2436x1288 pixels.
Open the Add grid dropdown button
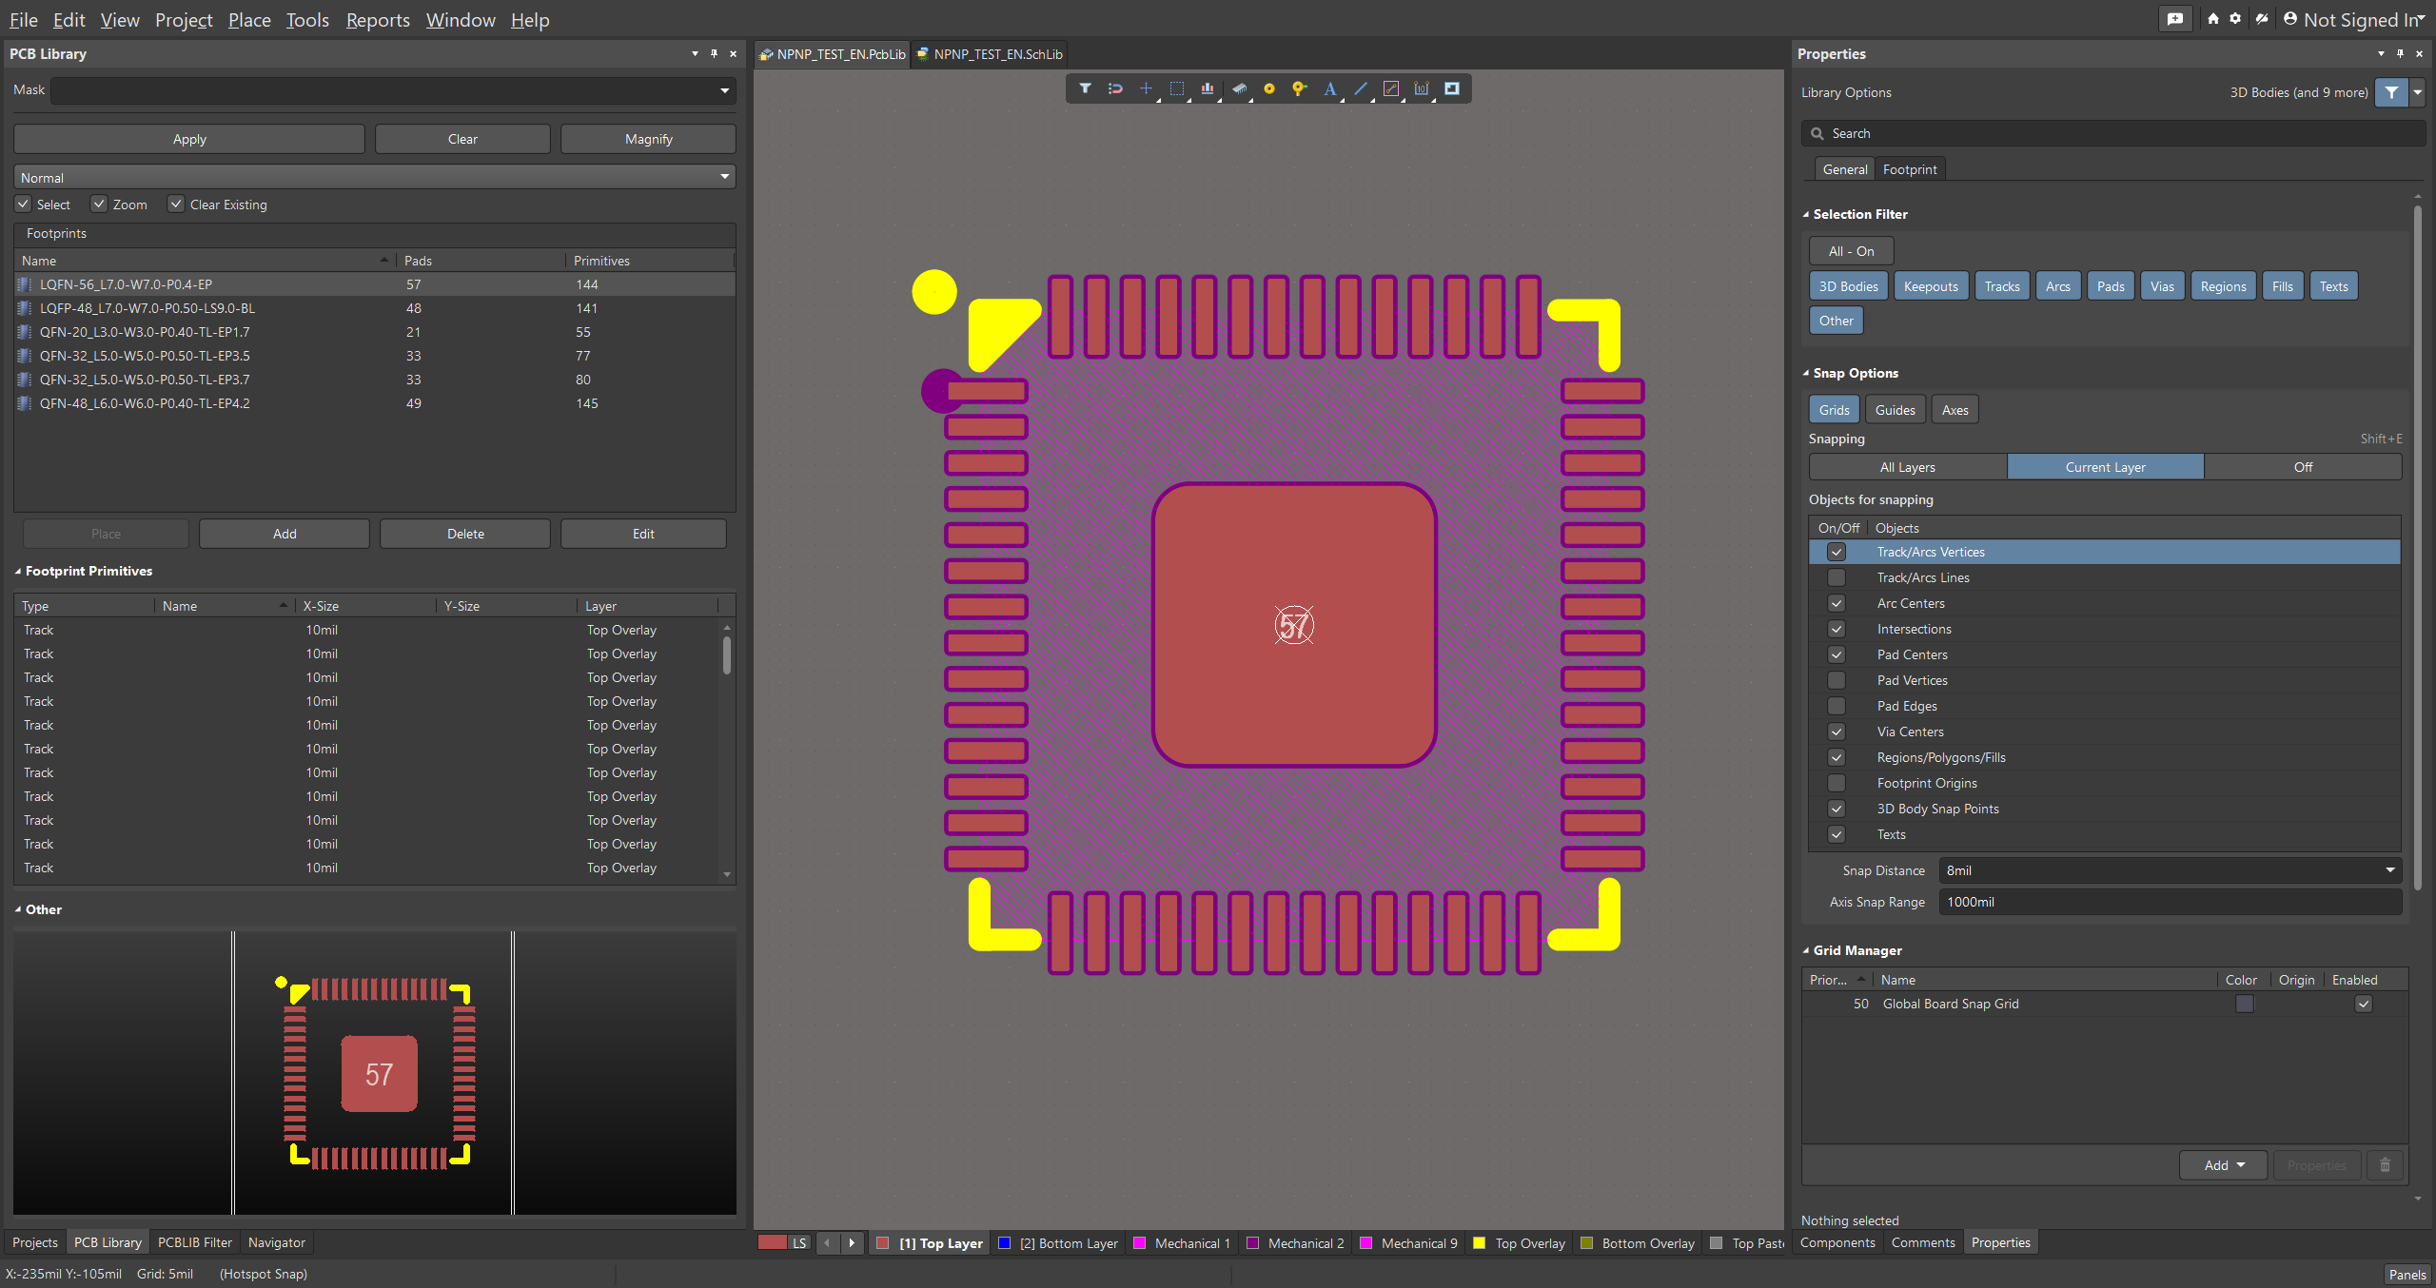(2225, 1165)
